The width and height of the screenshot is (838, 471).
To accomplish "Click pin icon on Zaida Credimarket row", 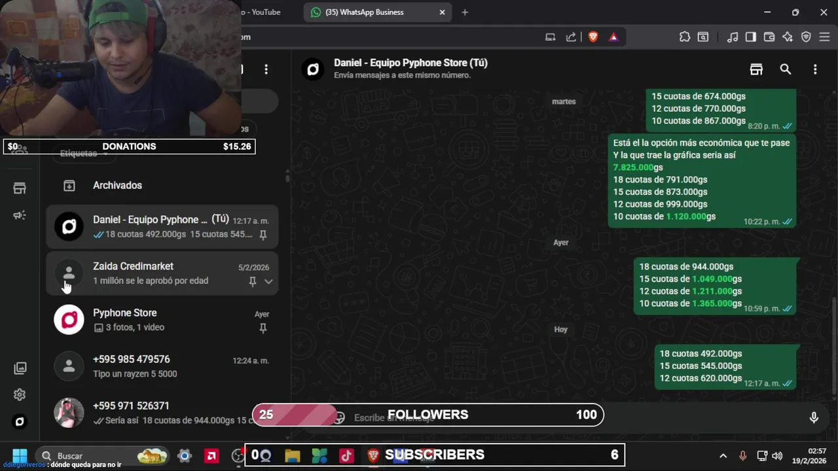I will [x=252, y=281].
